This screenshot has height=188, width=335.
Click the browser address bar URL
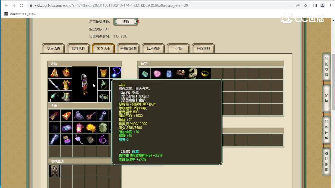pyautogui.click(x=111, y=5)
